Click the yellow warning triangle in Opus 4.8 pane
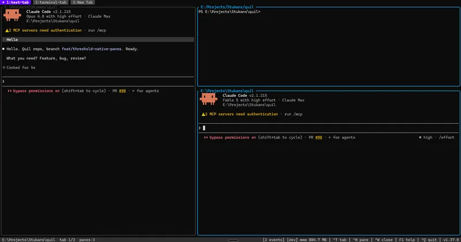Screen dimensions: 461x242 (7, 31)
